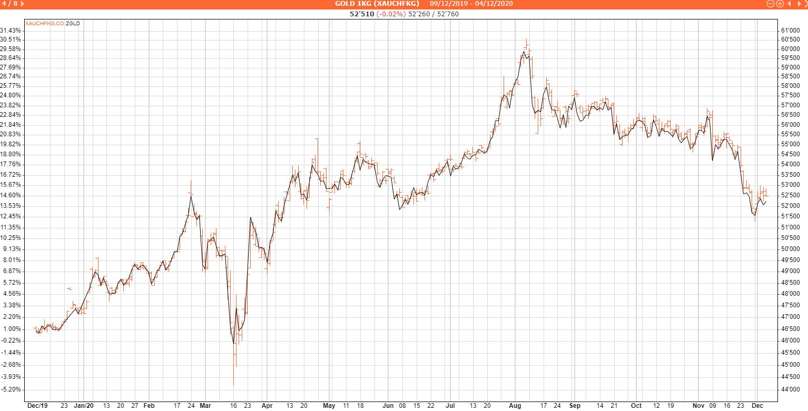Zoom out the chart with minus icon
The width and height of the screenshot is (808, 411).
click(770, 4)
